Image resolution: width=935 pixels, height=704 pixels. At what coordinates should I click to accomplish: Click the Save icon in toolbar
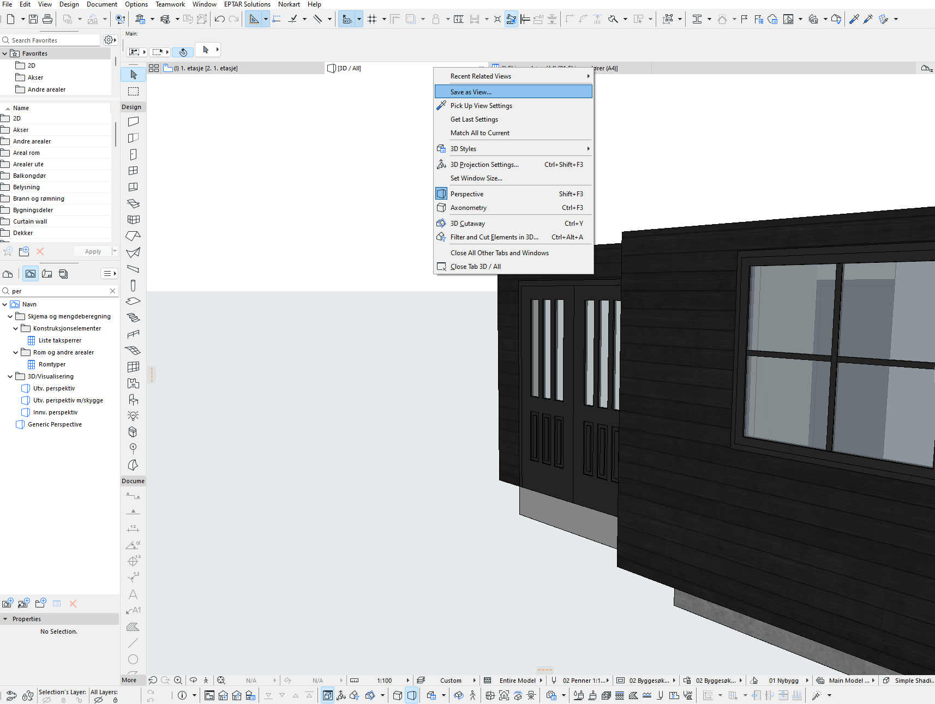33,19
